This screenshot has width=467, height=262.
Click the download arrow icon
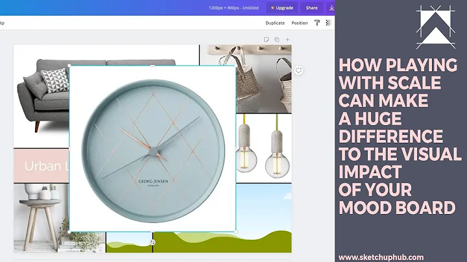[331, 8]
